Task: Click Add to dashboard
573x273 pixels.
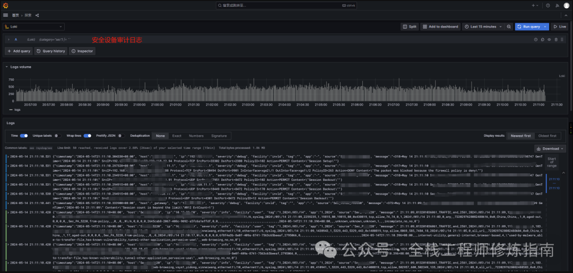Action: 440,27
